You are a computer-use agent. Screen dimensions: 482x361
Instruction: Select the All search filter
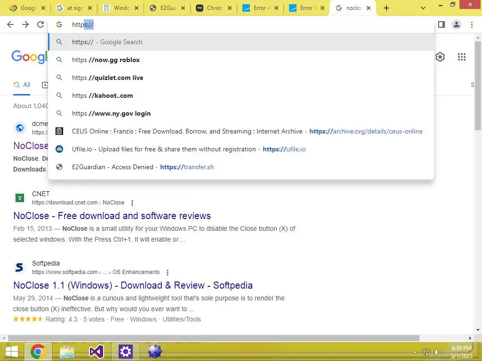[x=22, y=85]
